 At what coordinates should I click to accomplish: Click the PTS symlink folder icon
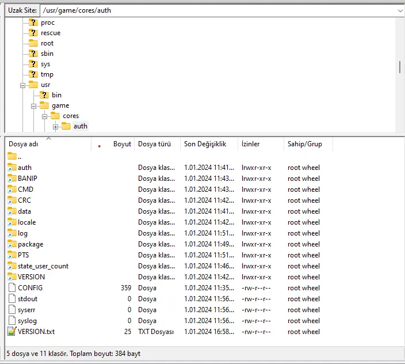point(12,255)
